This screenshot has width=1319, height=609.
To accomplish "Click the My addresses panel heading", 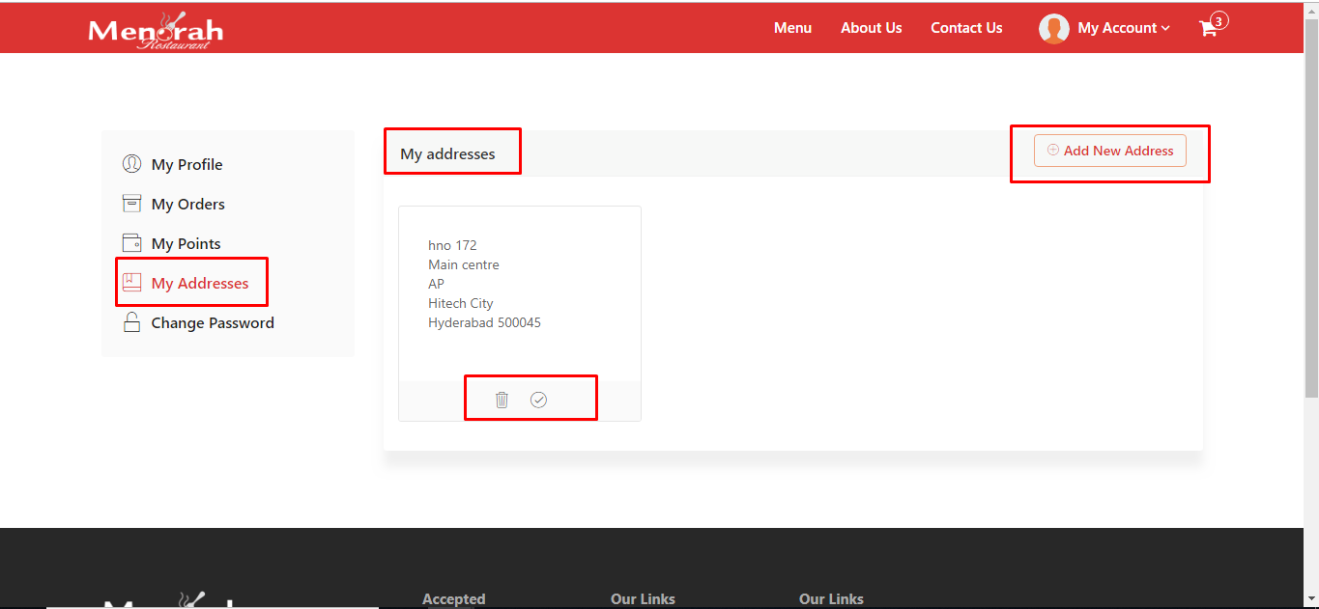I will [x=447, y=153].
